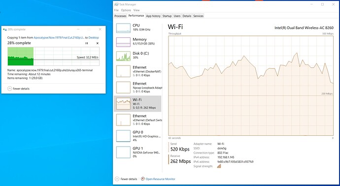Open Disk 0 (C:) performance view

pyautogui.click(x=137, y=56)
